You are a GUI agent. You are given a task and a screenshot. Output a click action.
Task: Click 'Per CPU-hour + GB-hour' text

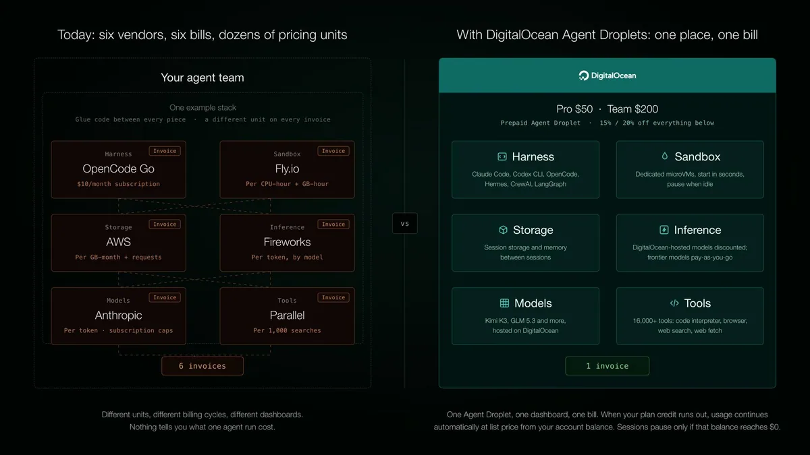tap(288, 184)
